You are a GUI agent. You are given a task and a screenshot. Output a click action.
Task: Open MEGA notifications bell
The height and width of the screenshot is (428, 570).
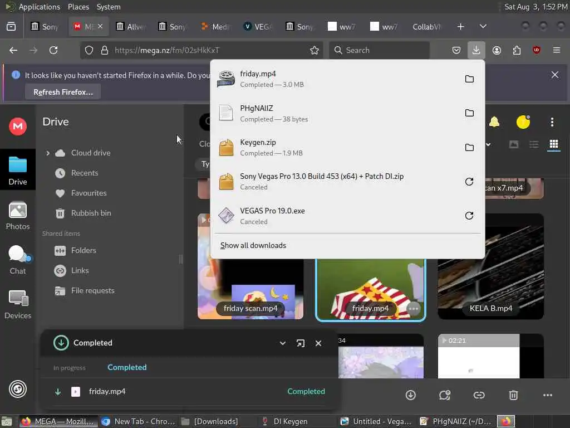[x=494, y=122]
